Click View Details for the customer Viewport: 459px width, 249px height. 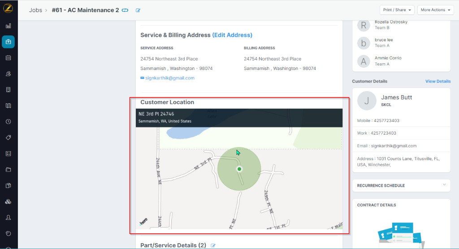point(437,81)
